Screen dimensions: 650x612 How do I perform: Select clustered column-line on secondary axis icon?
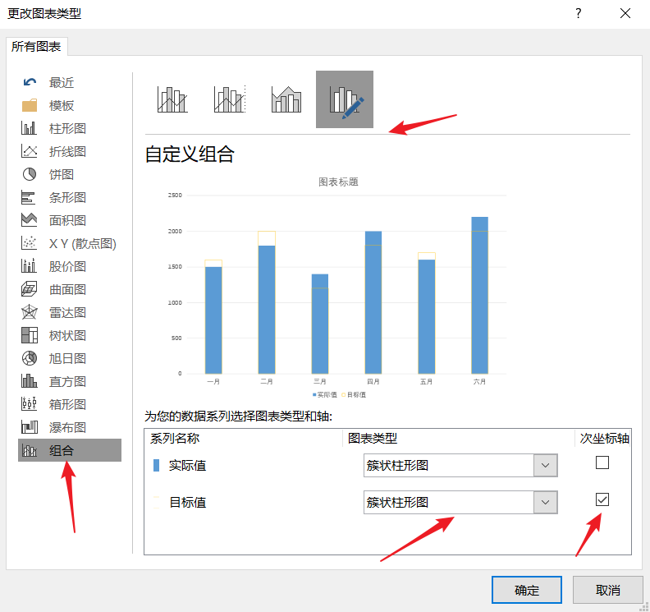tap(230, 99)
